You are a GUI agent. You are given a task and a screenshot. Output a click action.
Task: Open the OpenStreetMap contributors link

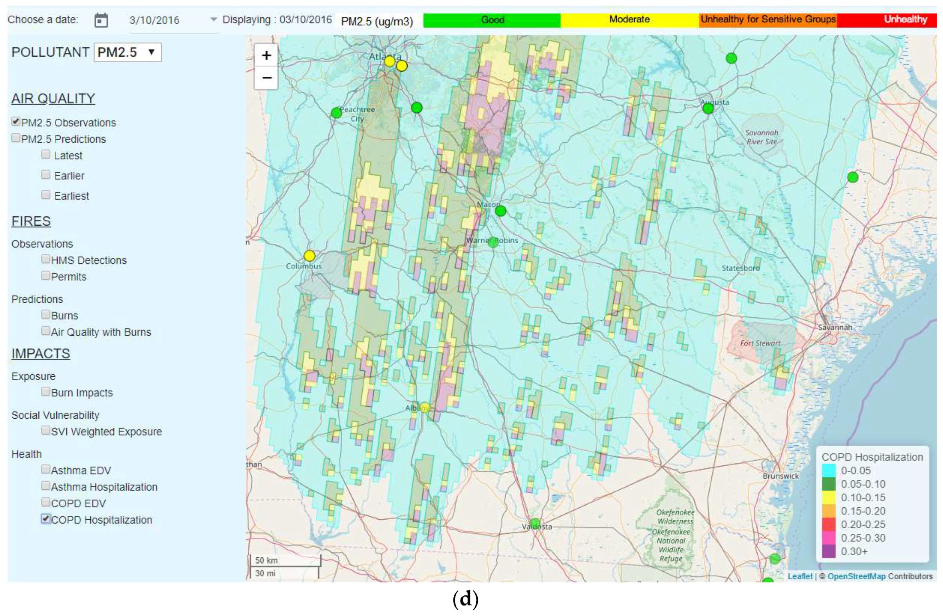(x=856, y=576)
